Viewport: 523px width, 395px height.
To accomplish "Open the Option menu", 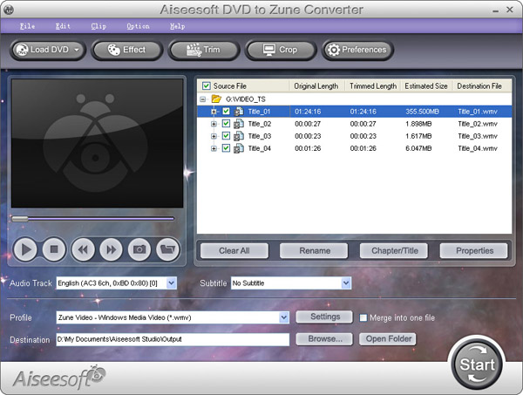I will coord(138,26).
